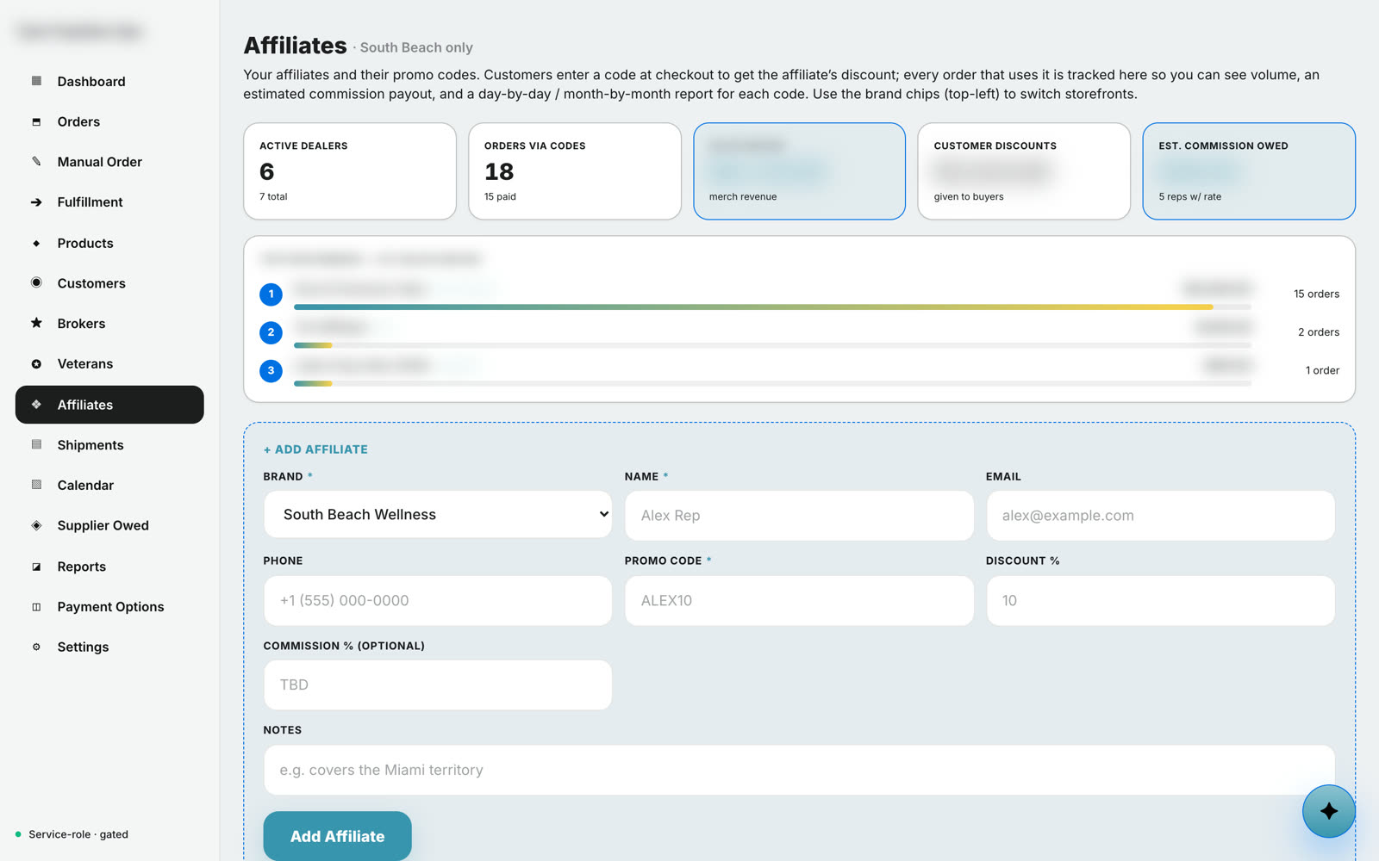Focus the Phone number field
Viewport: 1379px width, 861px height.
pos(438,600)
